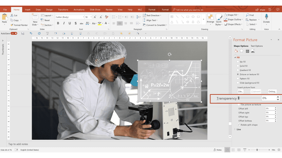Open Quick Styles gallery
Image resolution: width=282 pixels, height=158 pixels.
click(x=219, y=20)
